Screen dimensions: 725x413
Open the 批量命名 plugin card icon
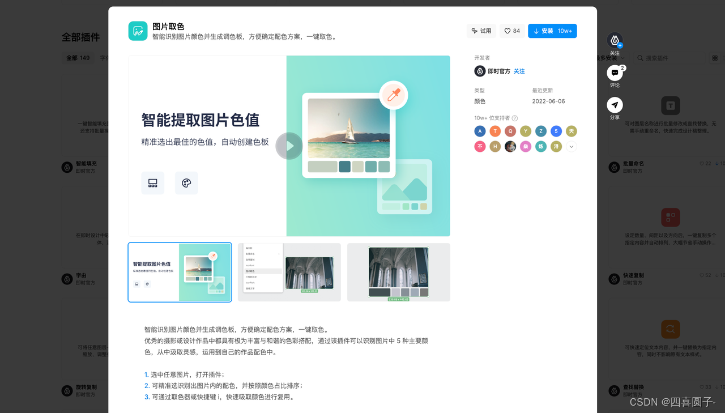pyautogui.click(x=671, y=105)
